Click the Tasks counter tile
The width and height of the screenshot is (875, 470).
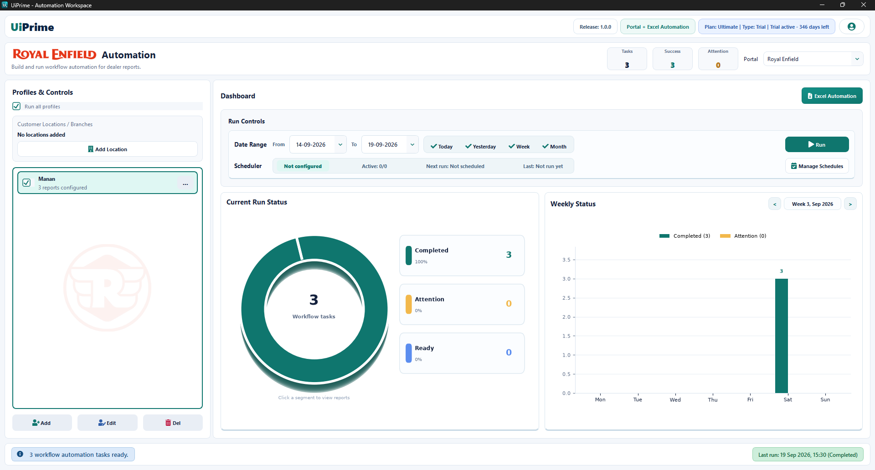pos(627,59)
